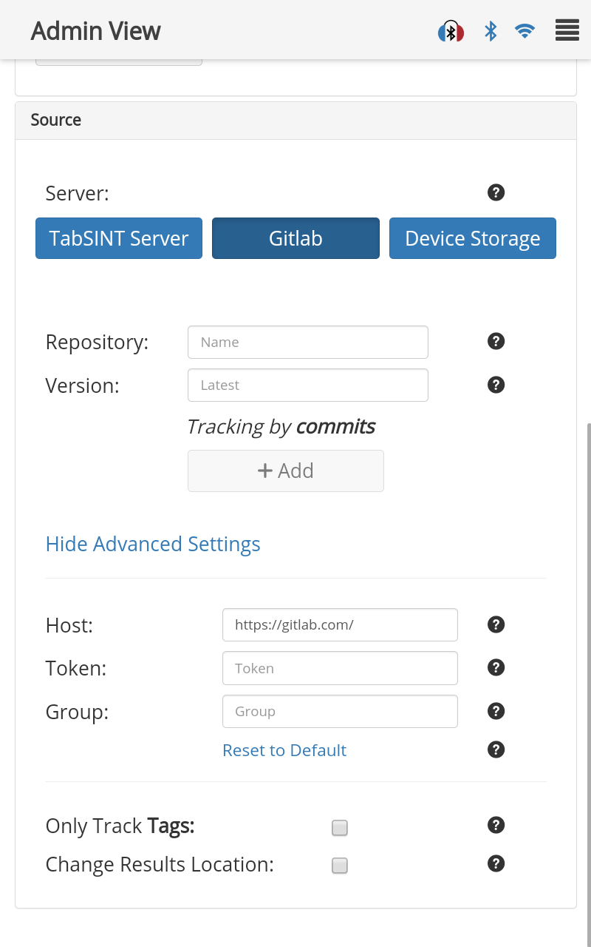Screen dimensions: 591x947
Task: Open the hamburger menu icon
Action: pos(567,31)
